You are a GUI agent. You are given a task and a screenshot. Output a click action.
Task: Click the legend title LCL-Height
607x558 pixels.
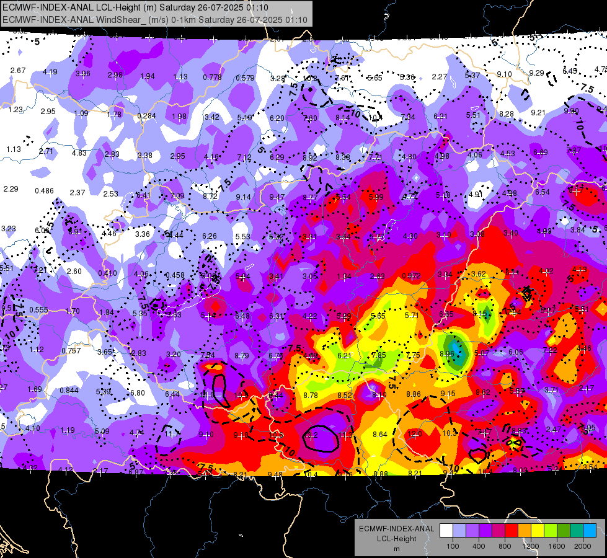point(396,539)
